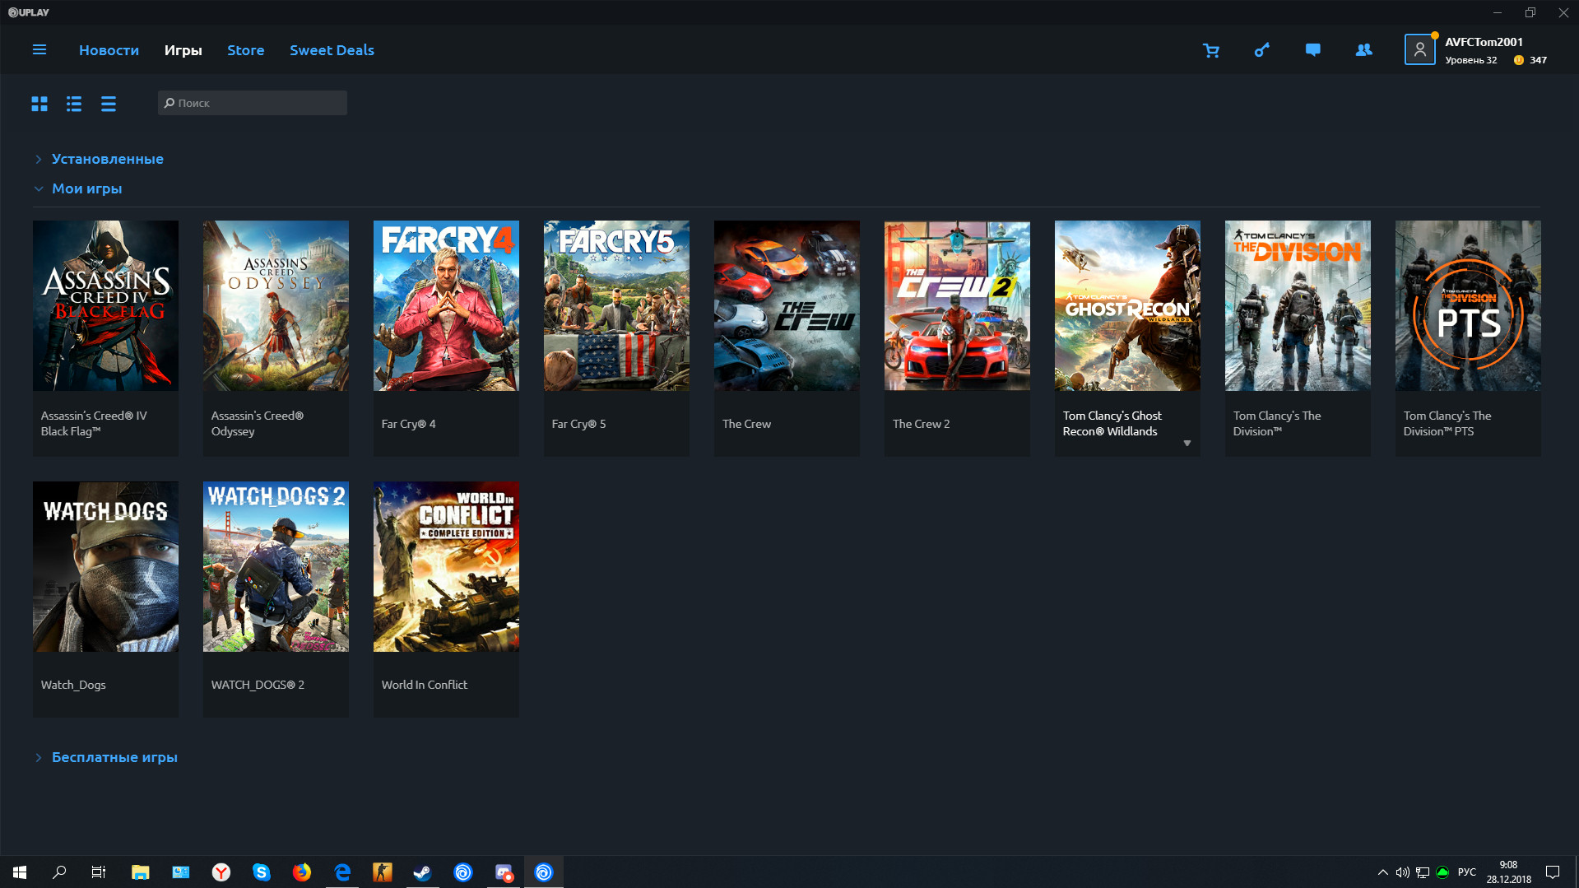1579x888 pixels.
Task: Select the Watch_Dogs cover
Action: 105,566
